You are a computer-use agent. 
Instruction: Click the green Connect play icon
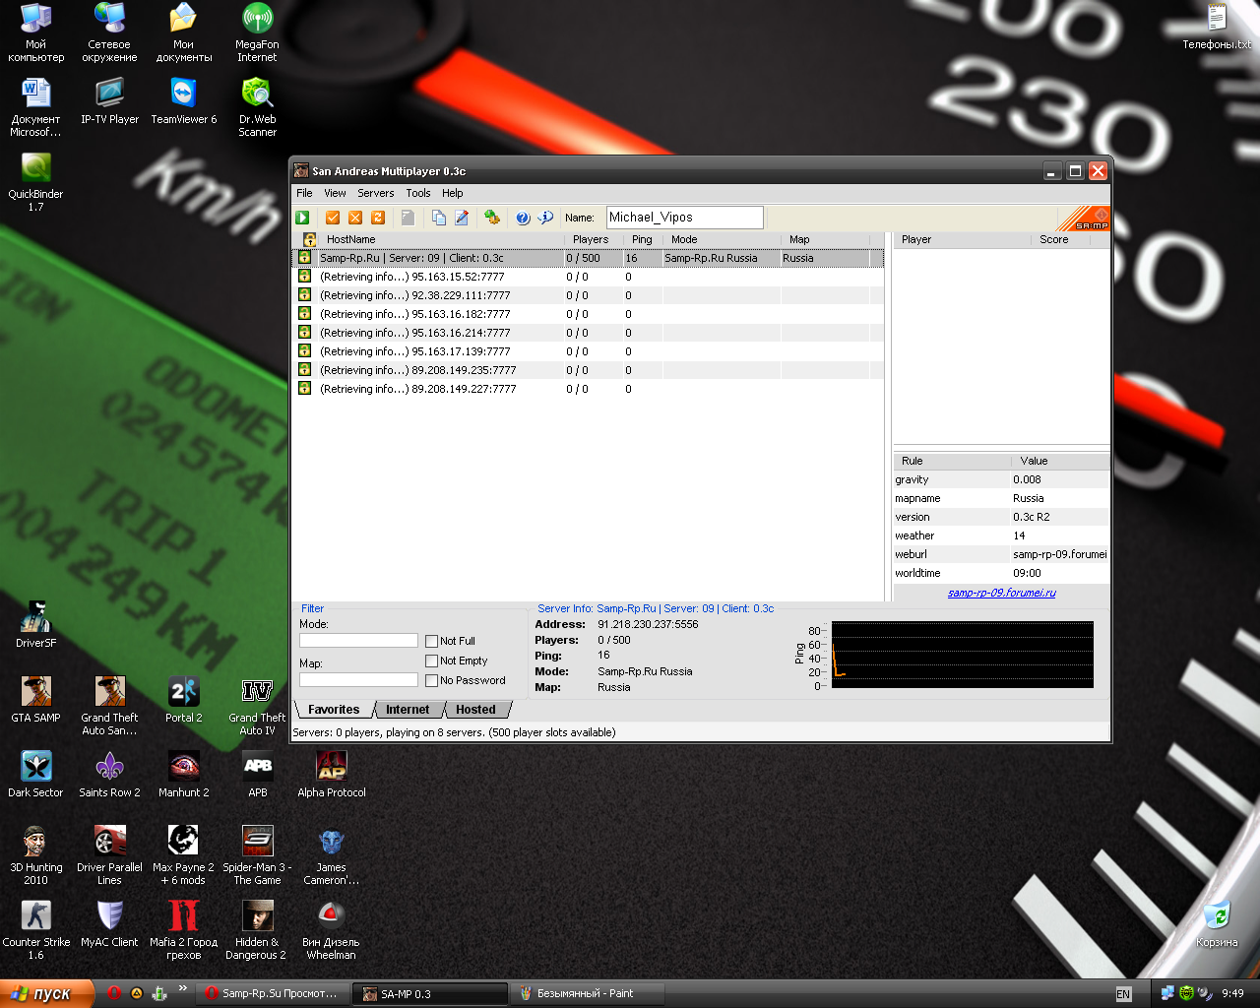tap(303, 218)
